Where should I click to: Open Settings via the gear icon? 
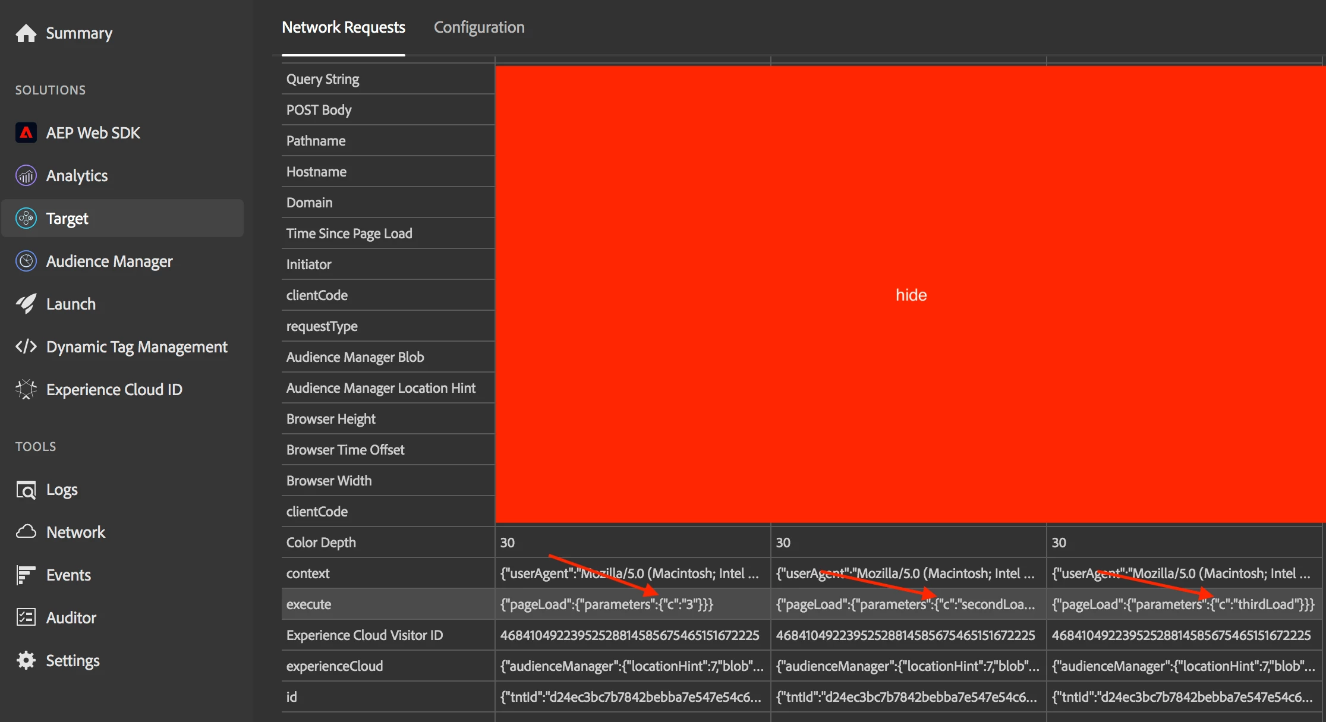click(x=26, y=660)
